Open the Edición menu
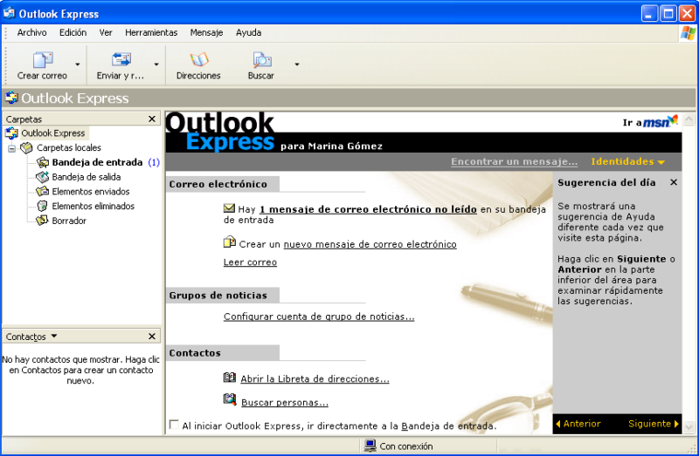The height and width of the screenshot is (456, 699). (73, 33)
